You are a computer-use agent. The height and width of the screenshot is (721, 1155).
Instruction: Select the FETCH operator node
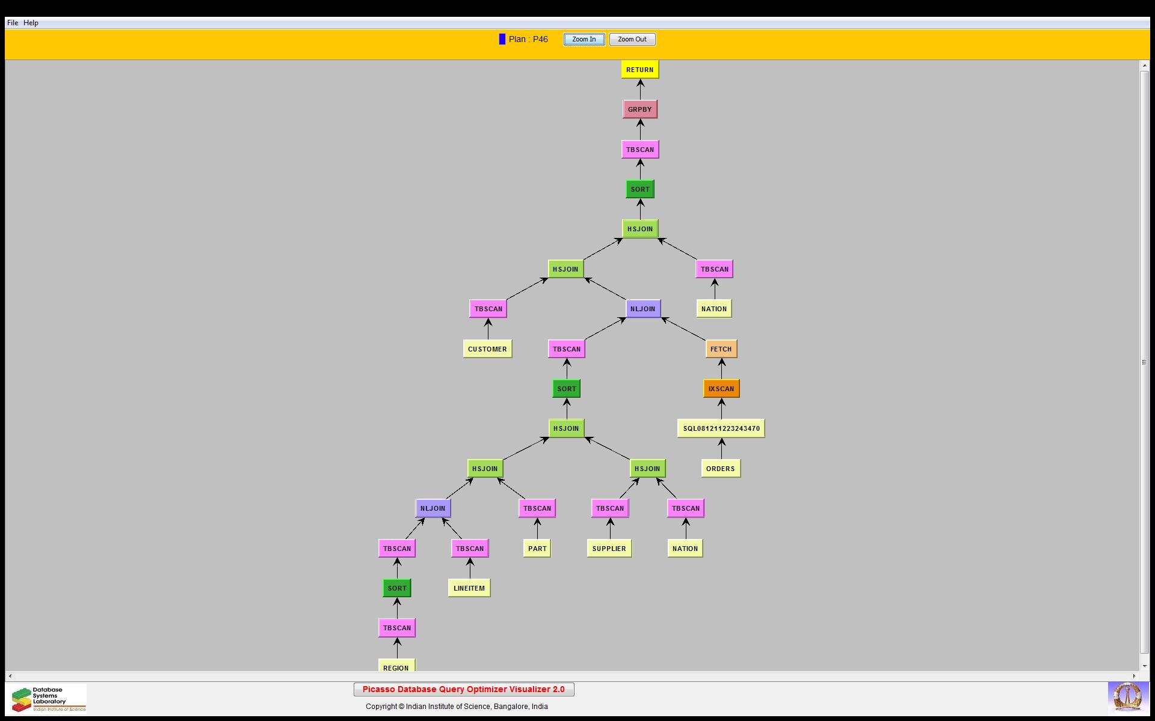click(721, 349)
